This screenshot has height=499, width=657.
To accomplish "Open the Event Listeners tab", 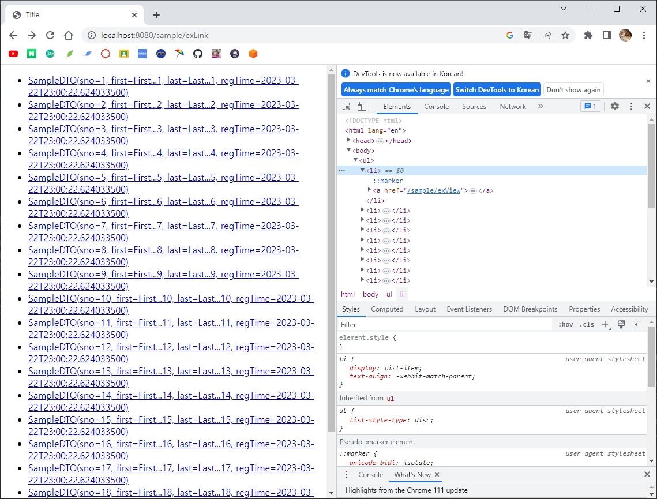I will coord(470,309).
